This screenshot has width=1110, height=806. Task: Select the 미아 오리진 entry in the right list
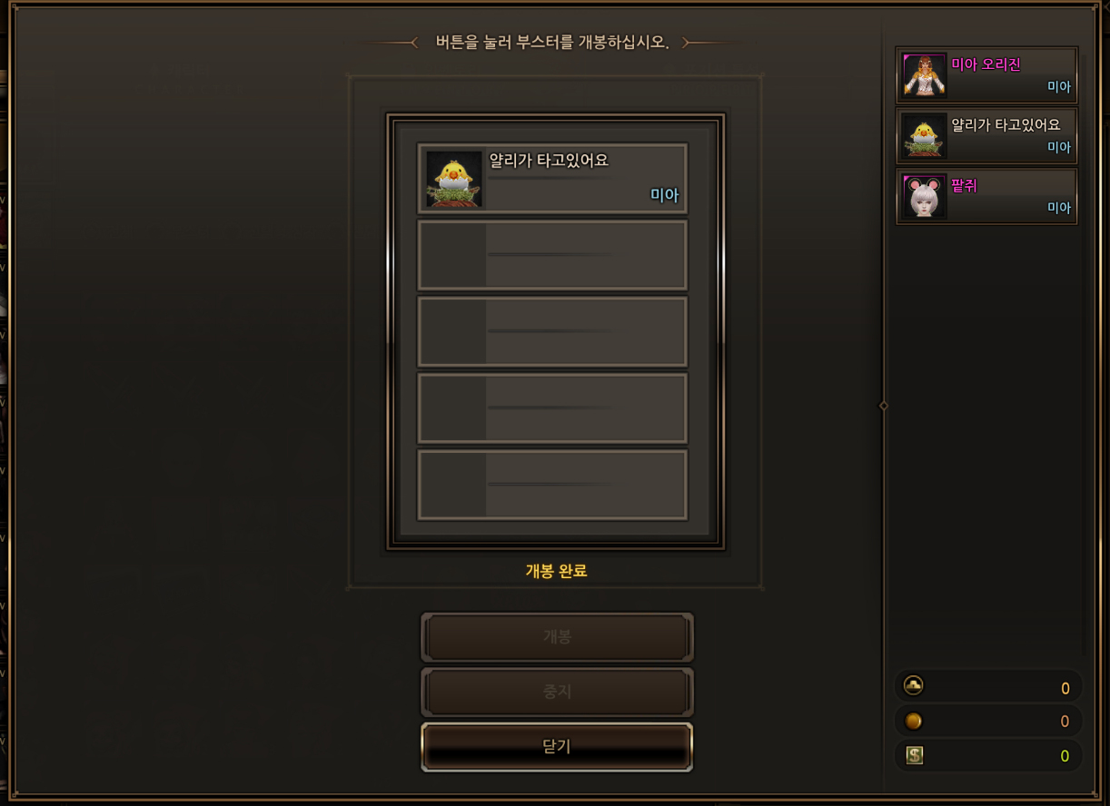[x=986, y=75]
